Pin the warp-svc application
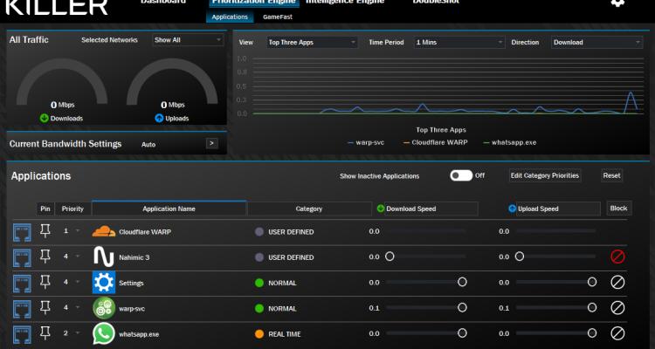Viewport: 655px width, 349px height. pyautogui.click(x=46, y=308)
